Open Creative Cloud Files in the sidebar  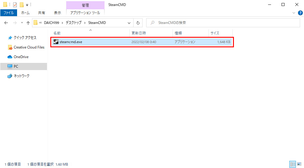pyautogui.click(x=29, y=47)
